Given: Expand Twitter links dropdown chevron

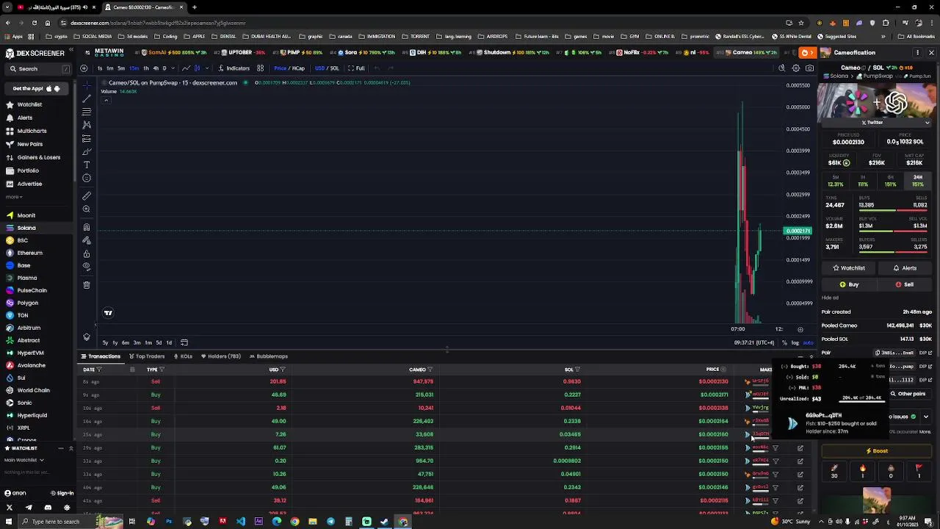Looking at the screenshot, I should coord(928,122).
